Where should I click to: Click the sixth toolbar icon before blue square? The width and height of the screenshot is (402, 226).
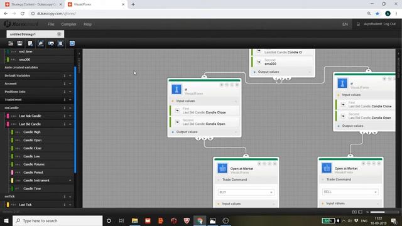pyautogui.click(x=60, y=43)
